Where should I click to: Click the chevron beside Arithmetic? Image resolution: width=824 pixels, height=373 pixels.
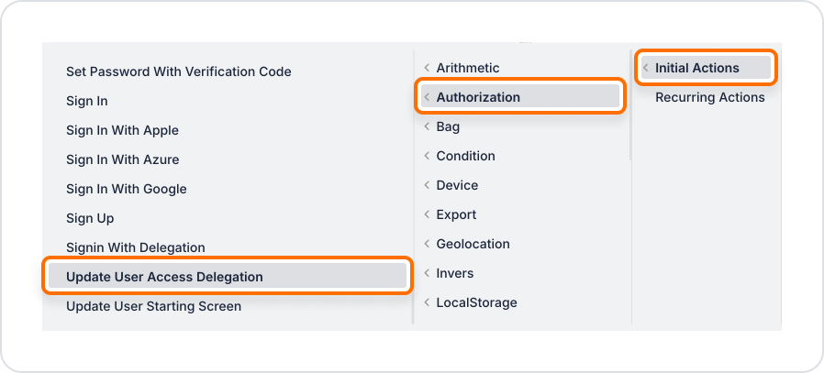tap(427, 68)
